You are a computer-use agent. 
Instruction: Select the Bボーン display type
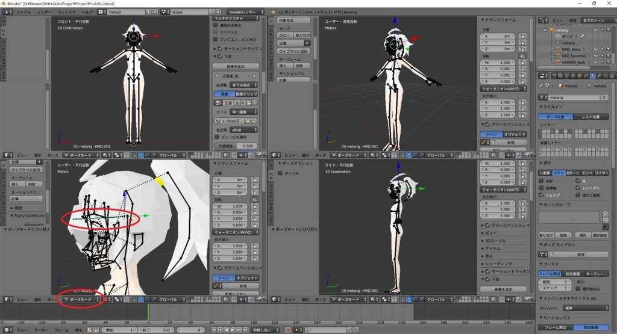click(572, 173)
